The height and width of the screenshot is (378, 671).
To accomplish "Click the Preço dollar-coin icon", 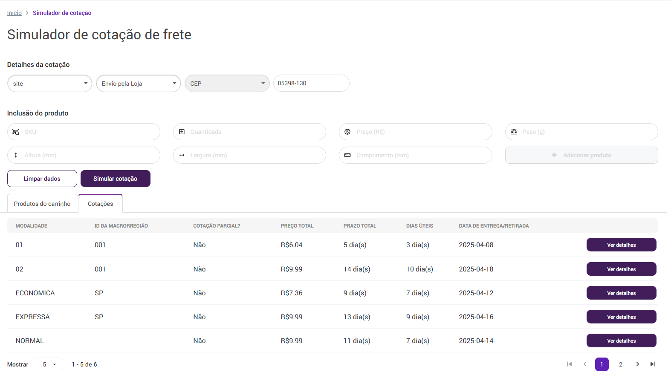I will coord(347,132).
